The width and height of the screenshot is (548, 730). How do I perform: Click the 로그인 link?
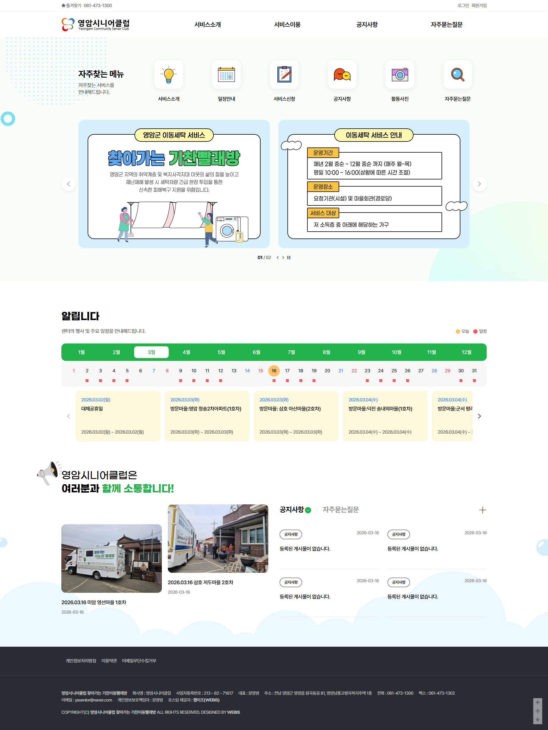(463, 6)
